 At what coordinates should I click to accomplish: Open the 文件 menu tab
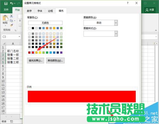pyautogui.click(x=6, y=10)
